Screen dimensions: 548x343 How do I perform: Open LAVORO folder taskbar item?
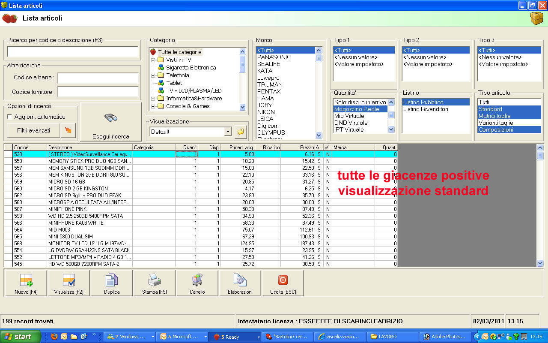[x=393, y=337]
